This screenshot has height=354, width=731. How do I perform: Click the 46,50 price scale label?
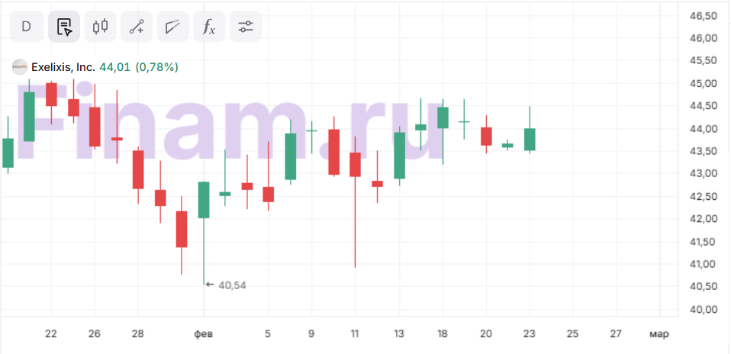[703, 15]
